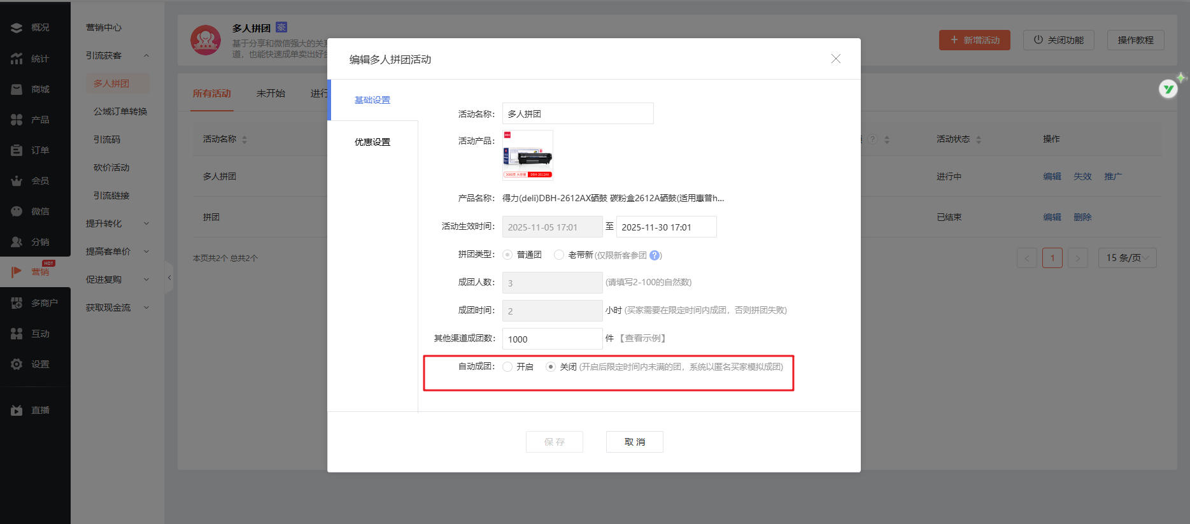Click the 保存 button

[555, 442]
